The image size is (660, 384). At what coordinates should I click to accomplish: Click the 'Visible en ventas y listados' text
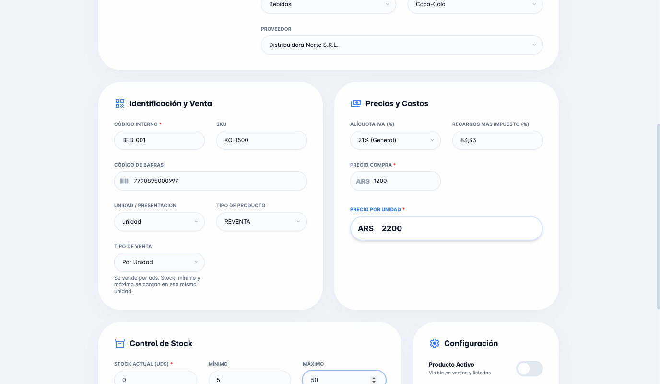[460, 373]
